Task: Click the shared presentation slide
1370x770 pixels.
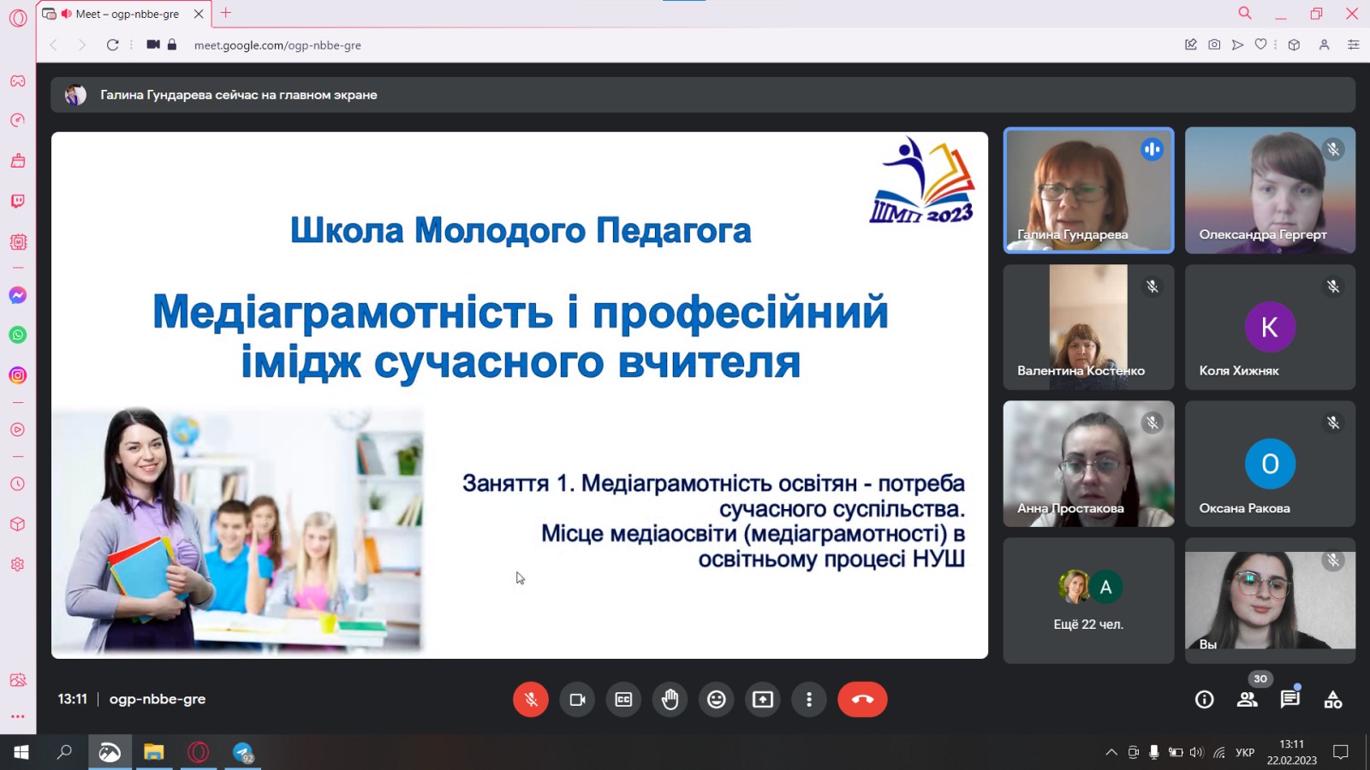Action: pos(520,395)
